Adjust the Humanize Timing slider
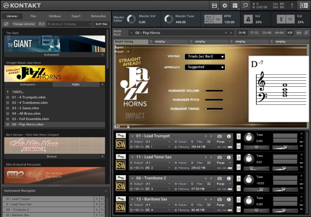Screen dimensions: 311x217 click(213, 108)
